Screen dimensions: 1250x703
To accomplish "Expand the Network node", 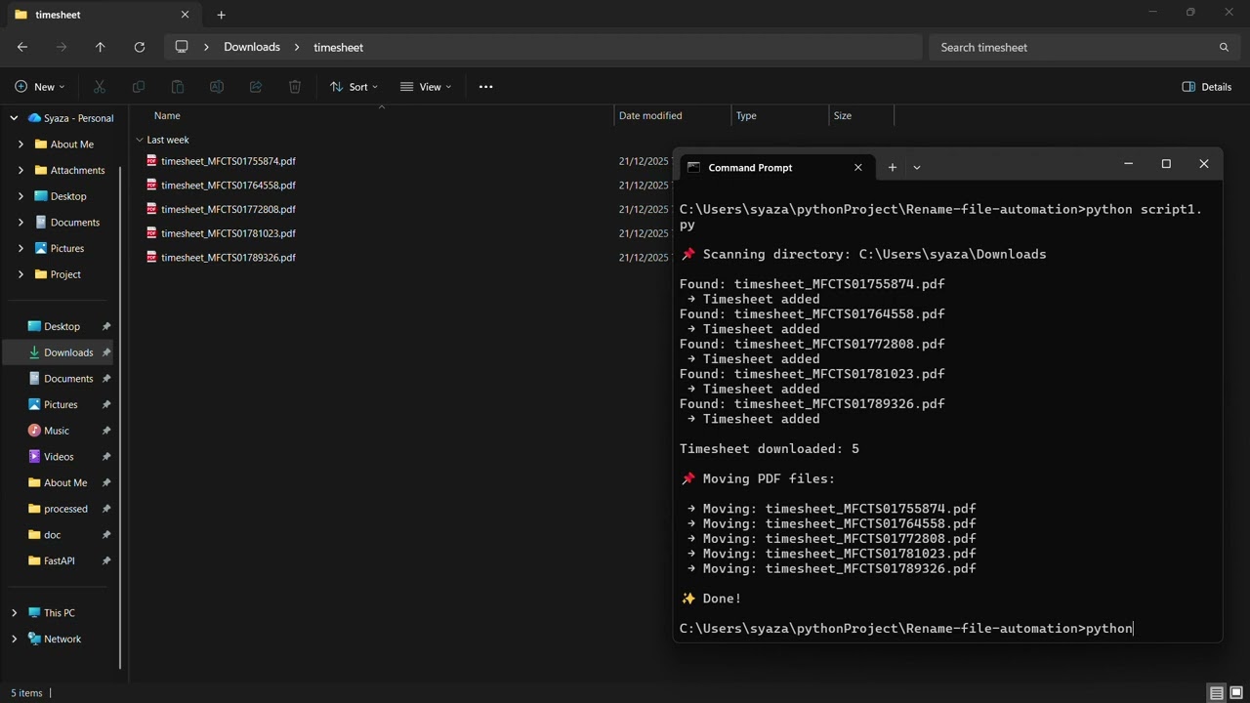I will [14, 639].
